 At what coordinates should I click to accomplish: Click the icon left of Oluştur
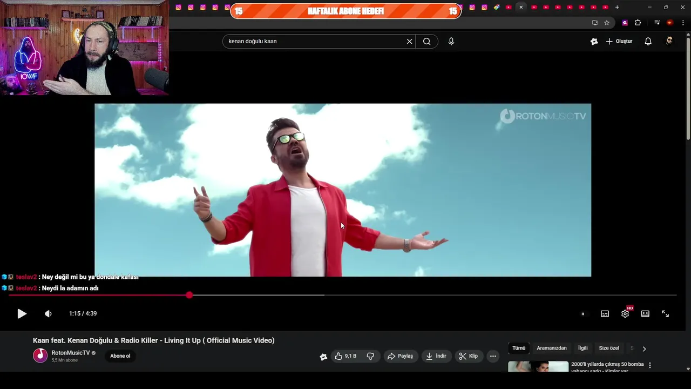point(594,42)
